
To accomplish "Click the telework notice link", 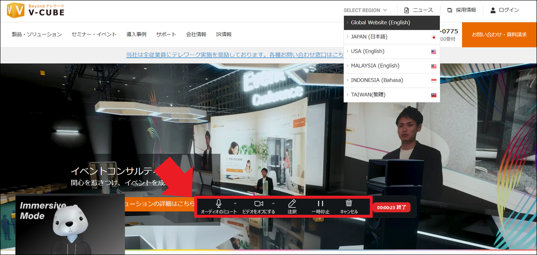I will 235,55.
